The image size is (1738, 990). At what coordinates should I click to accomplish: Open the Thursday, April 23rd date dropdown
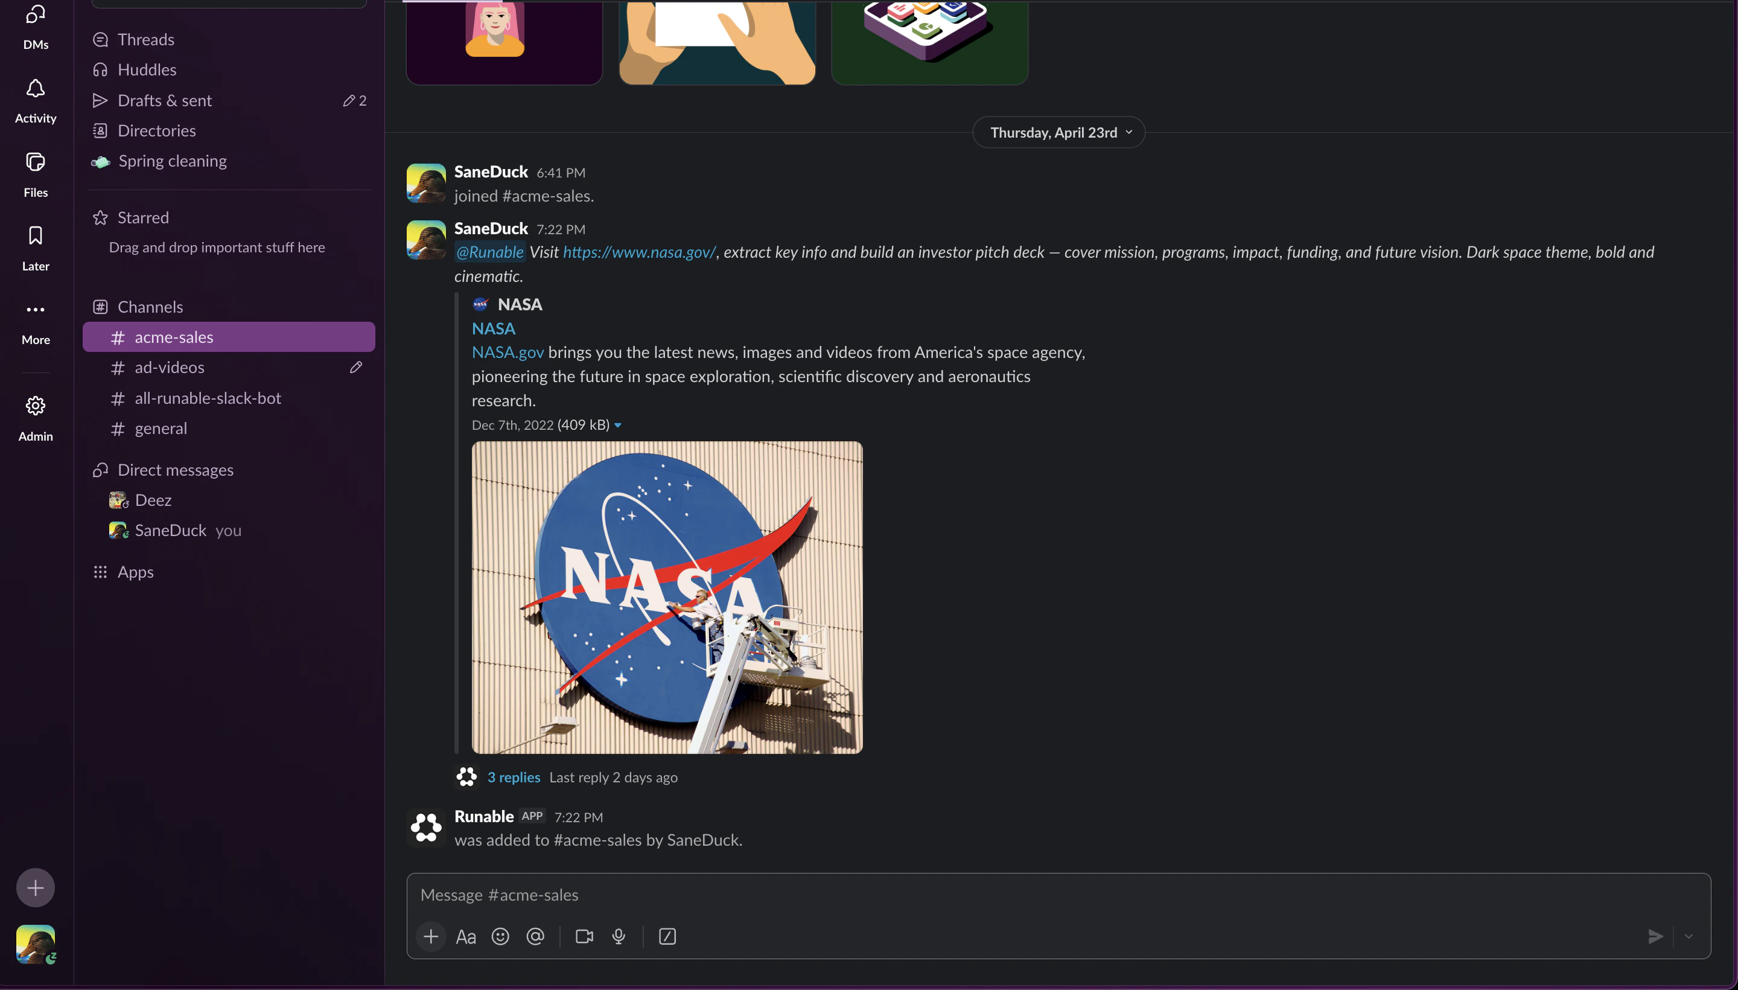(1059, 132)
